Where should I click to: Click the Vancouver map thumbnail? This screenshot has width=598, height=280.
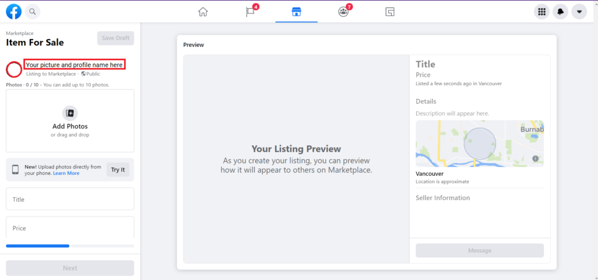point(480,143)
